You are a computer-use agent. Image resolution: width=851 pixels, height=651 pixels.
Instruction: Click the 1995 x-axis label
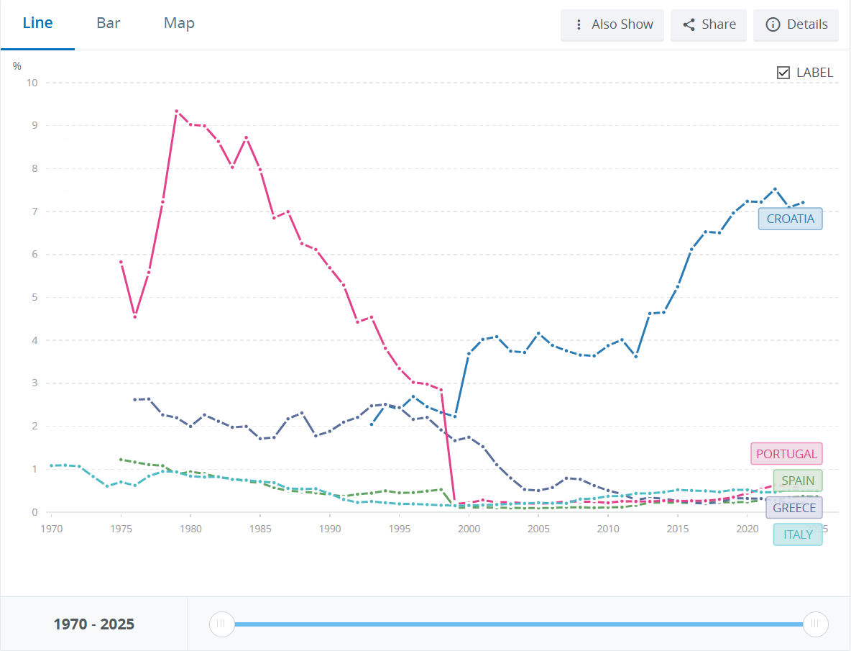tap(400, 529)
